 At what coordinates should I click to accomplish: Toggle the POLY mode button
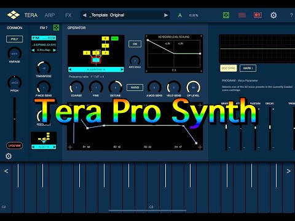tap(14, 39)
